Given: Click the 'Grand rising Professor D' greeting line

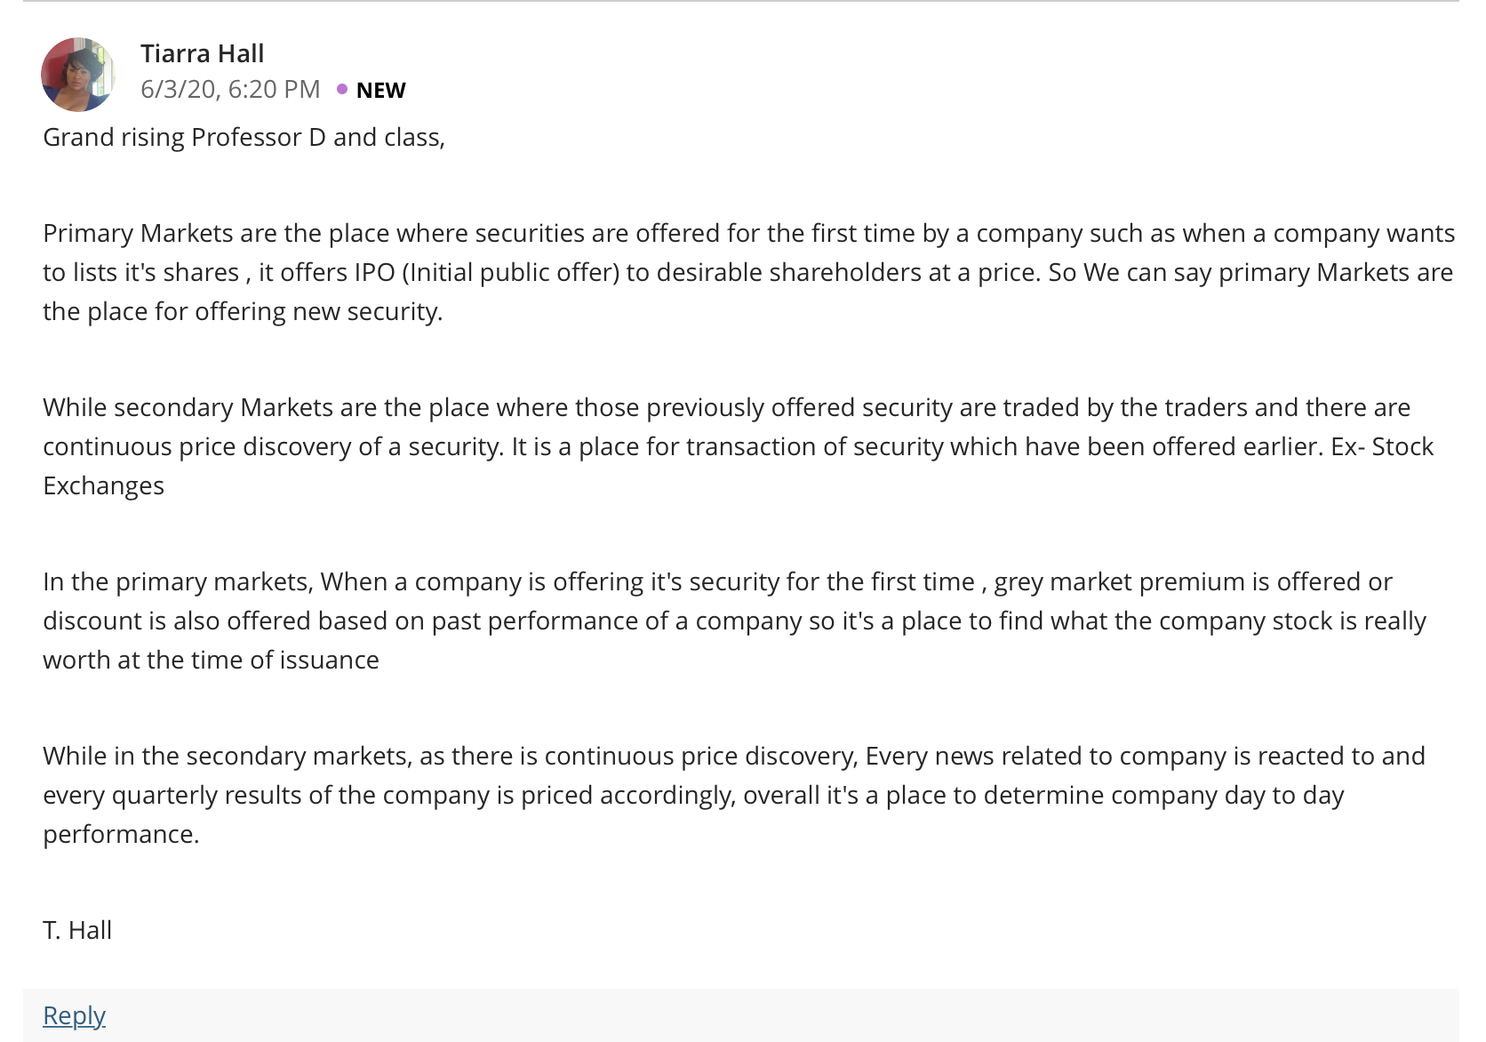Looking at the screenshot, I should click(244, 138).
